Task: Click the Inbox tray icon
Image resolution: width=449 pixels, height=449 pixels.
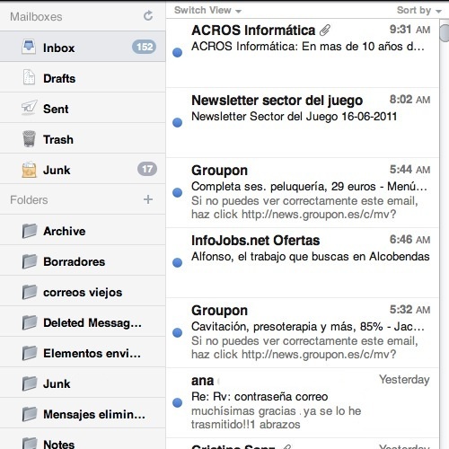Action: tap(29, 47)
